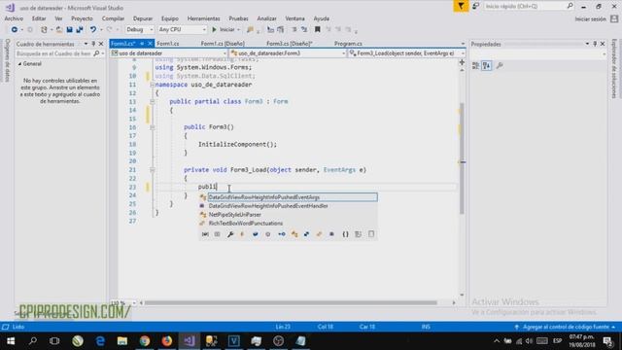The height and width of the screenshot is (350, 622).
Task: Switch to the Form1.cs tab
Action: tap(168, 44)
